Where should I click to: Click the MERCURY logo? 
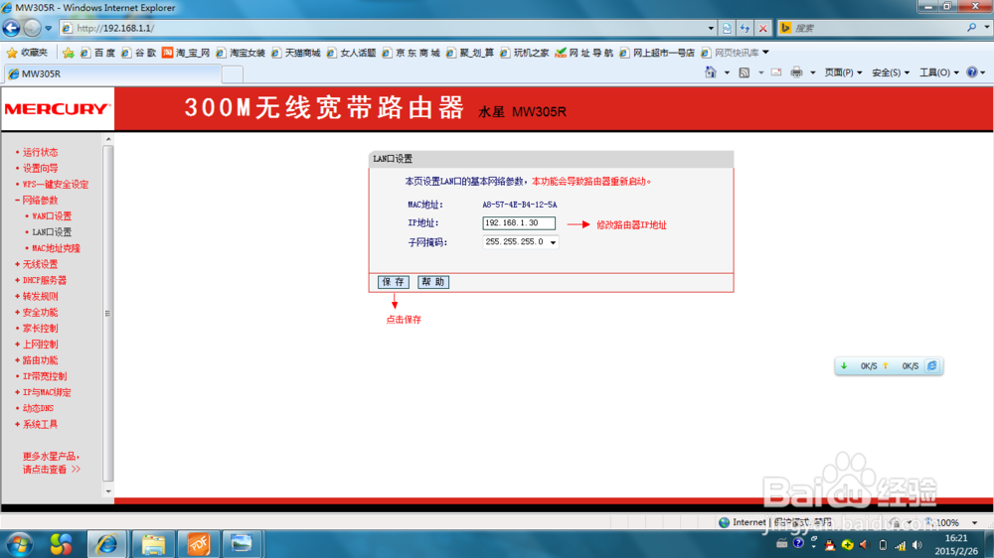coord(58,109)
